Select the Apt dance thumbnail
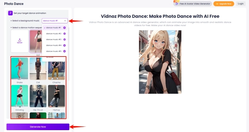 36,41
